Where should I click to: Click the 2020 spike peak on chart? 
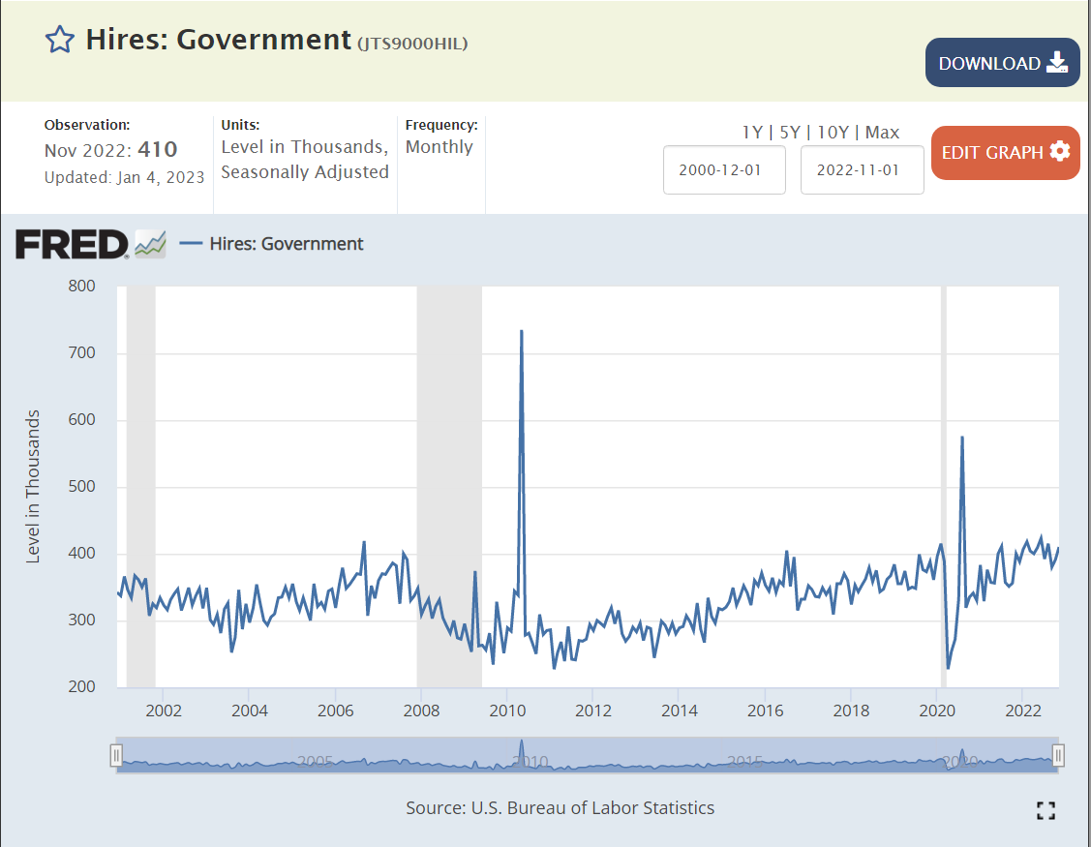961,439
